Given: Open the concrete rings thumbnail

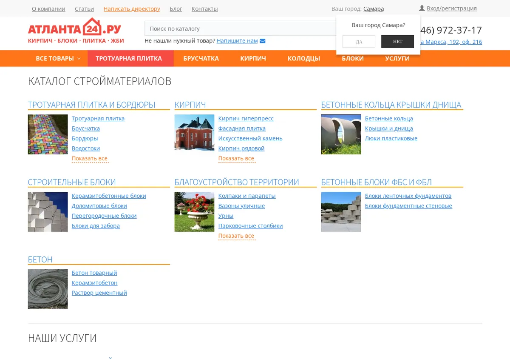Looking at the screenshot, I should 341,134.
